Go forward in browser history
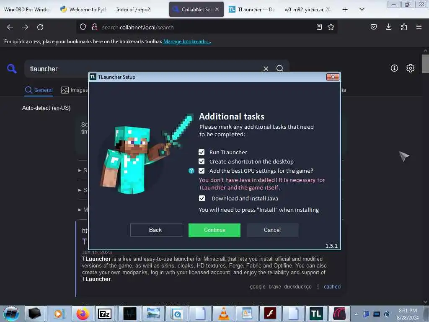The height and width of the screenshot is (322, 429). pos(25,27)
